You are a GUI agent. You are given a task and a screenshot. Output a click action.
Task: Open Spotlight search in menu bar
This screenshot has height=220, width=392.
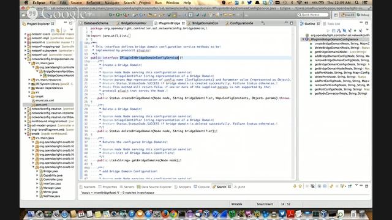point(356,2)
